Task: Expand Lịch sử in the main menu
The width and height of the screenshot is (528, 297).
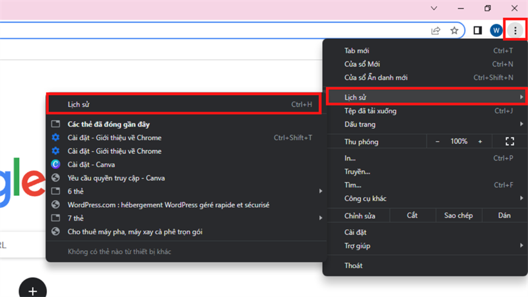Action: tap(426, 97)
